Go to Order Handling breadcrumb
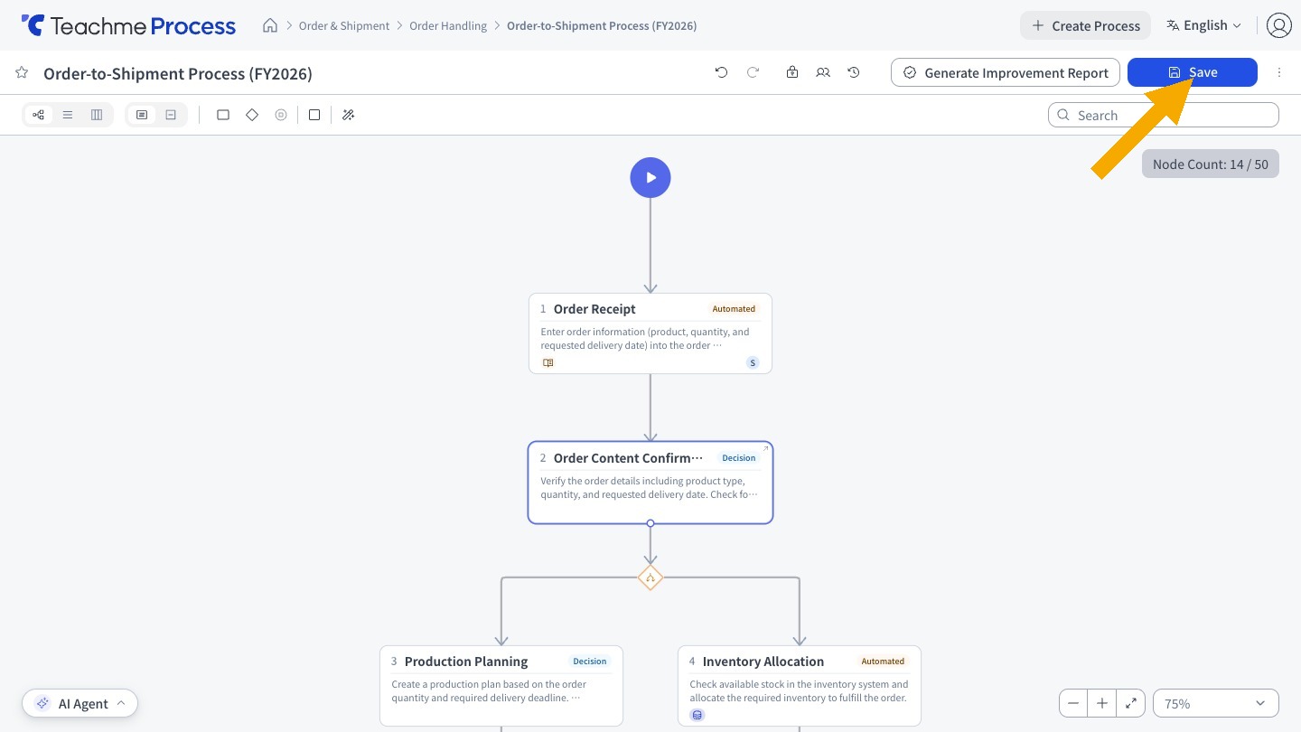Image resolution: width=1301 pixels, height=732 pixels. click(x=448, y=25)
